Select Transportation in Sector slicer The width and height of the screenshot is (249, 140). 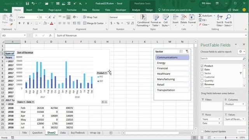[x=172, y=90]
